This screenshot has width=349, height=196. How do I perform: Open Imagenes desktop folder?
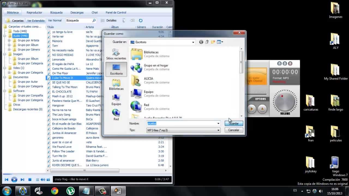(x=335, y=11)
